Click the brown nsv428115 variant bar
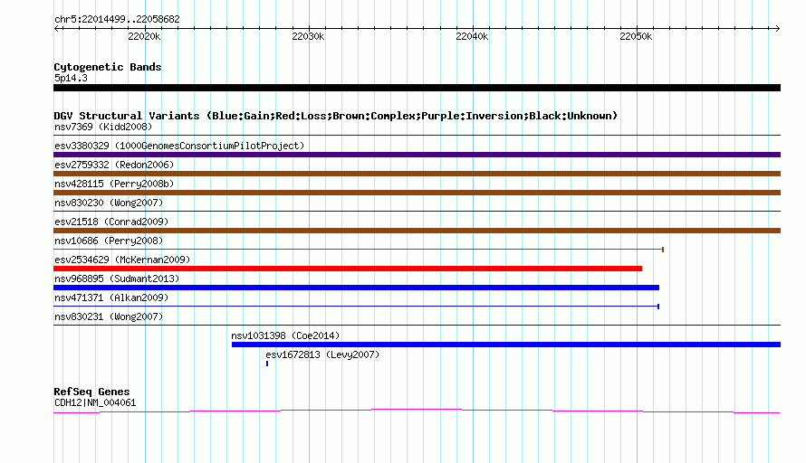Viewport: 806px width, 463px height. [417, 193]
